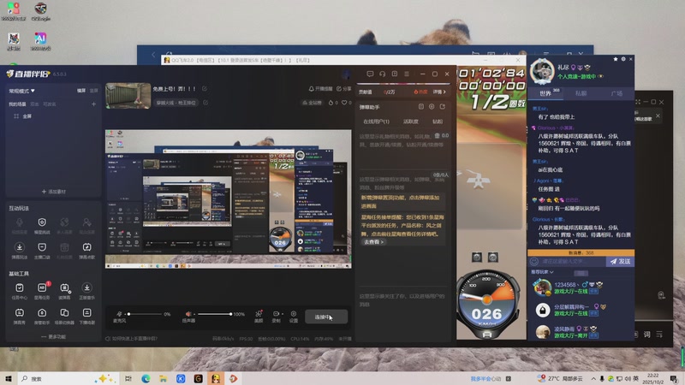Open 任务中心 in 基础工具
Image resolution: width=685 pixels, height=385 pixels.
[19, 291]
